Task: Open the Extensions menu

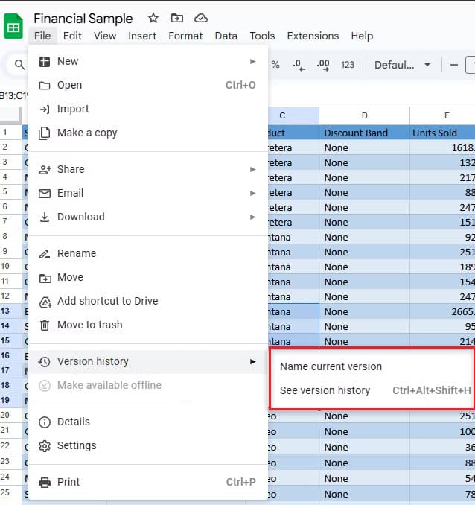Action: (313, 36)
